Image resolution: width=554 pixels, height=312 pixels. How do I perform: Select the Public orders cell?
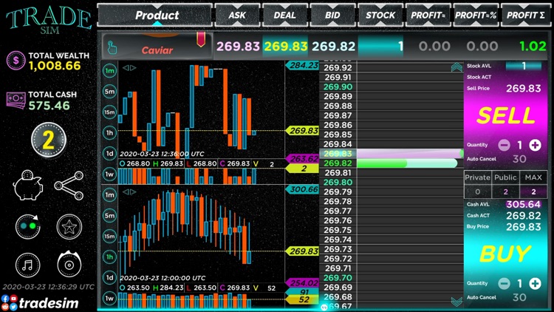pos(505,185)
